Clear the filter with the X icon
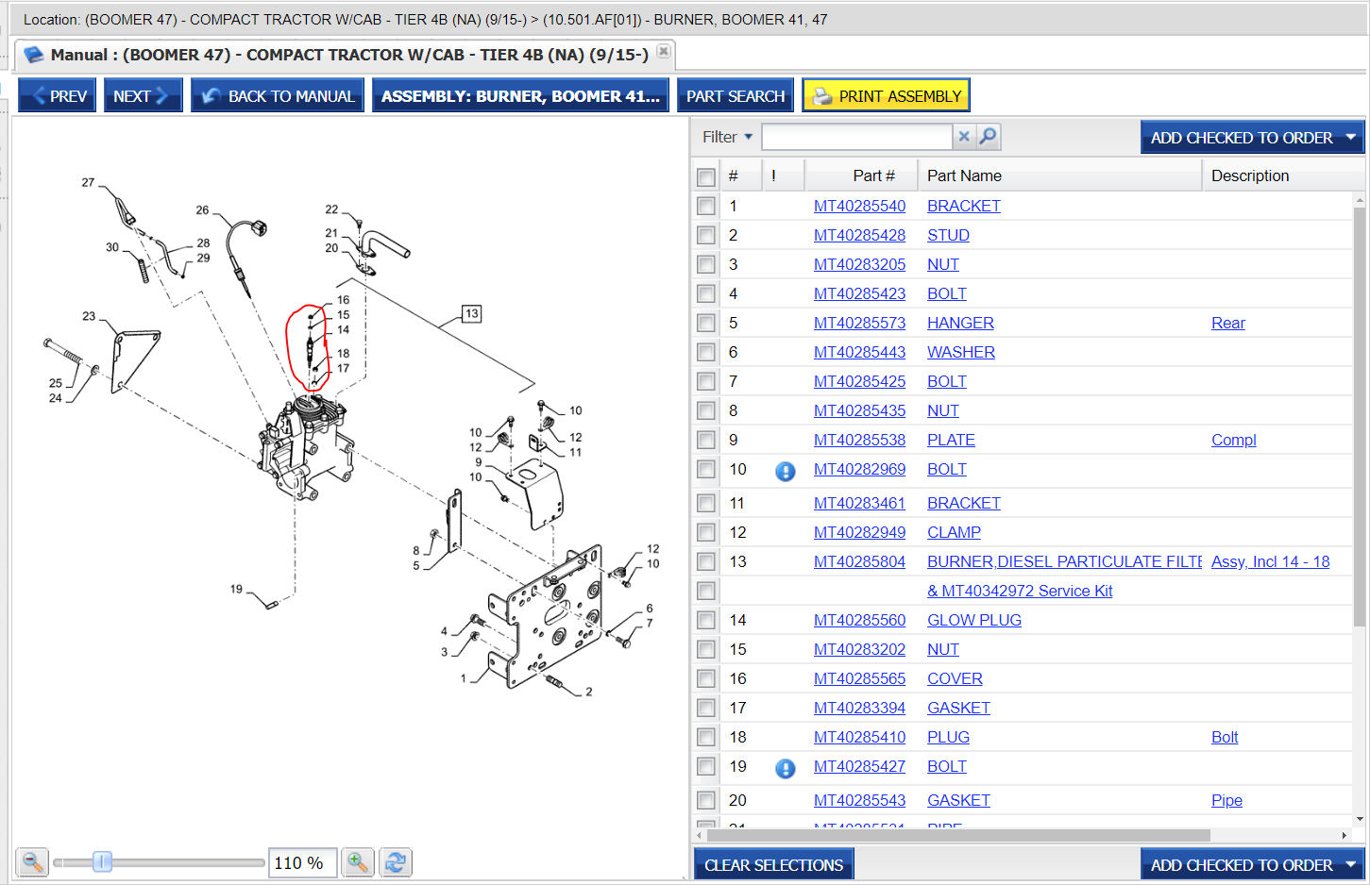 pyautogui.click(x=964, y=137)
